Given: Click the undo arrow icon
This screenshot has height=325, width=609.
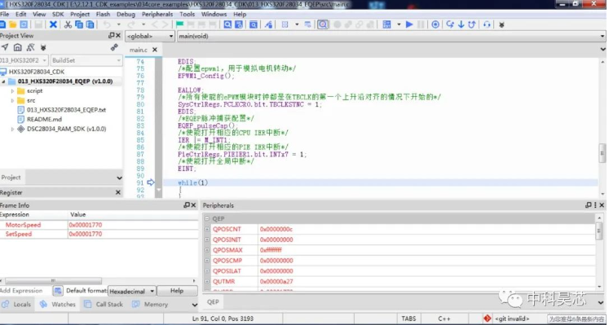Looking at the screenshot, I should click(x=107, y=24).
